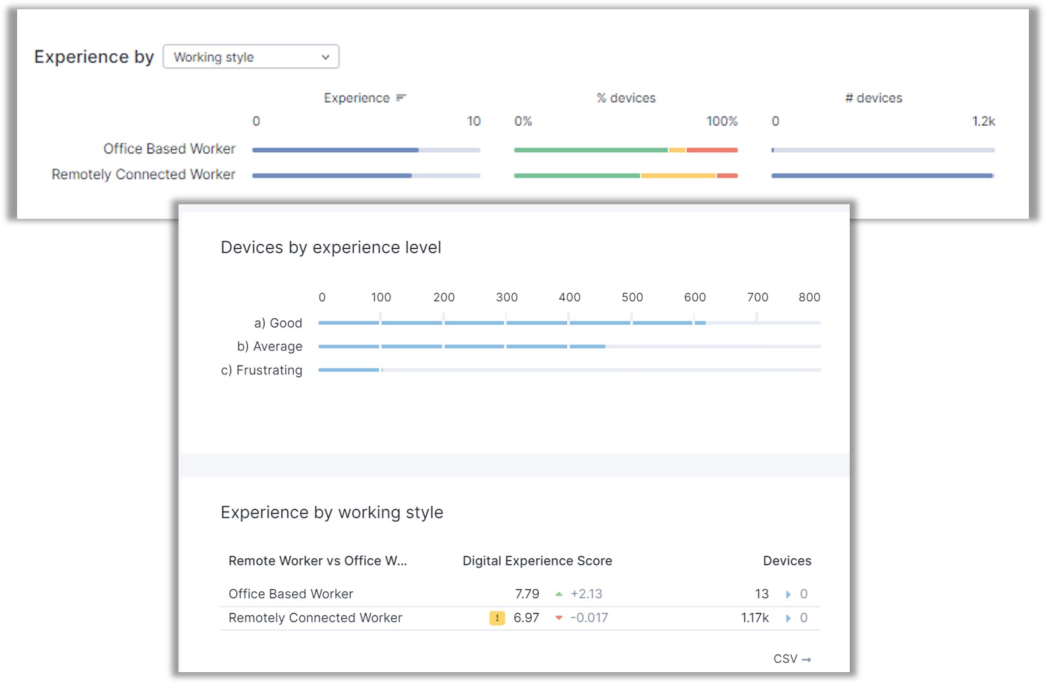Click yellow segment of Remotely Connected Worker bar
This screenshot has height=684, width=1046.
tap(678, 176)
